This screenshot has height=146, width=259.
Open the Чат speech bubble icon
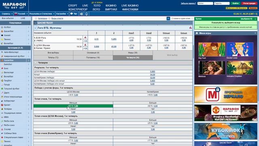[72, 14]
